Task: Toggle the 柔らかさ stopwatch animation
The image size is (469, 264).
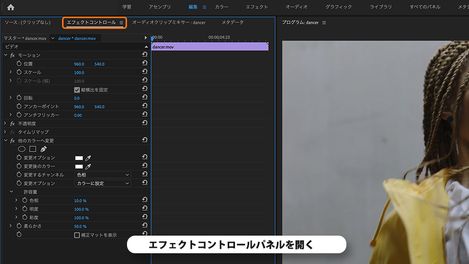Action: [19, 226]
